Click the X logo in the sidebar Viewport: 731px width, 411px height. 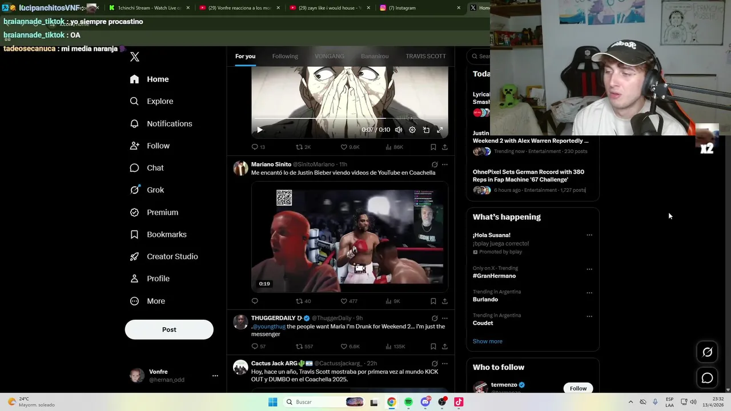click(135, 57)
